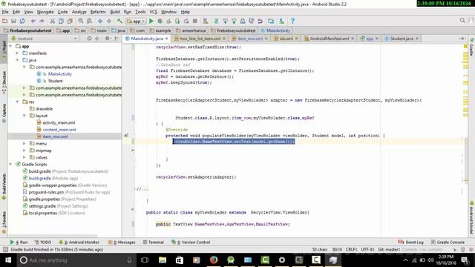Click the Redo arrow toolbar icon
475x267 pixels.
point(42,22)
